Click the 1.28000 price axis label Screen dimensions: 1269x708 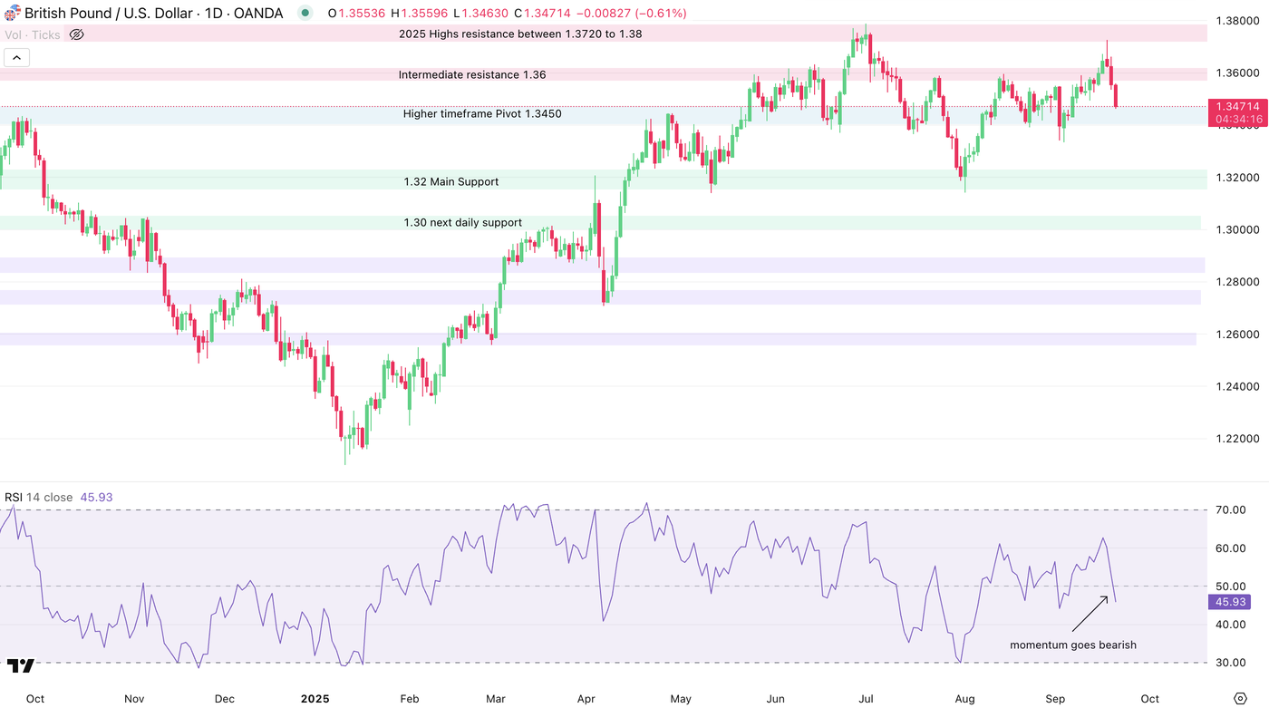coord(1238,282)
